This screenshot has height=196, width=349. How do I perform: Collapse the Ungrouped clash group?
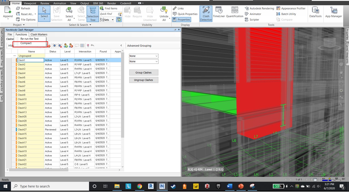point(15,56)
